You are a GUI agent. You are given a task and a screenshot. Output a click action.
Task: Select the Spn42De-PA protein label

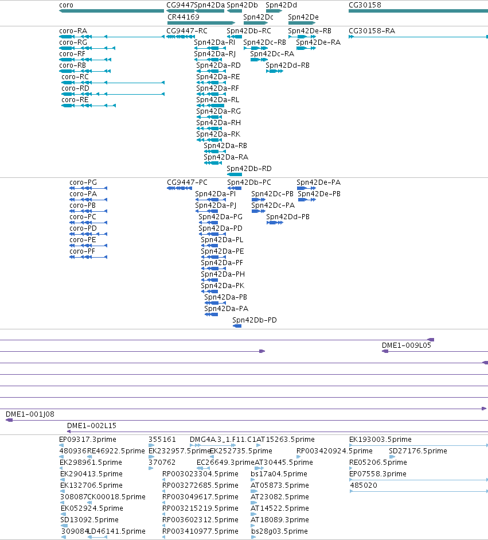319,182
